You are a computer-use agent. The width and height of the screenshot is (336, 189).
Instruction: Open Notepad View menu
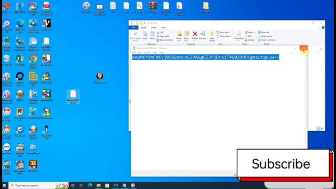tap(155, 52)
